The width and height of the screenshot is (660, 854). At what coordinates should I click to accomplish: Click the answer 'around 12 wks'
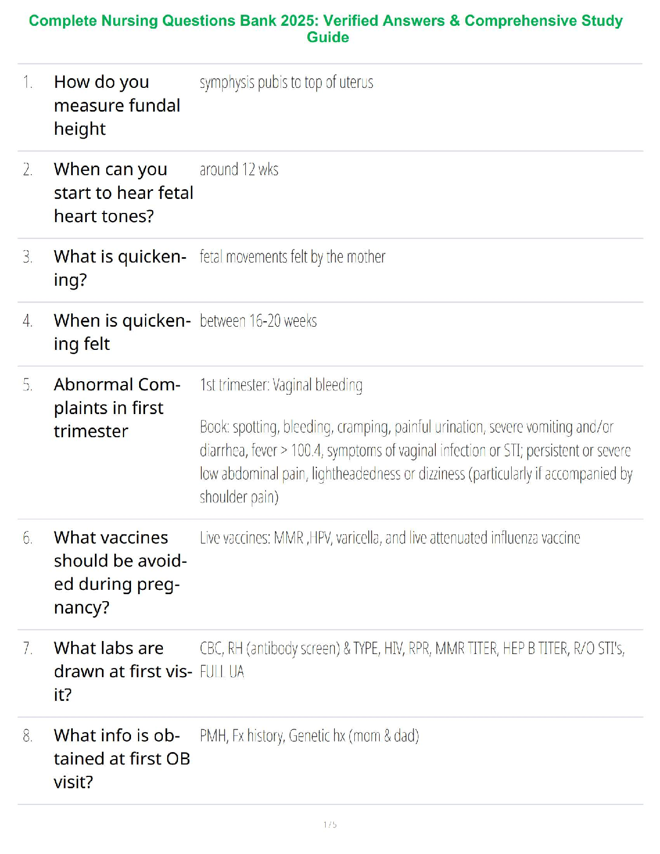point(239,170)
